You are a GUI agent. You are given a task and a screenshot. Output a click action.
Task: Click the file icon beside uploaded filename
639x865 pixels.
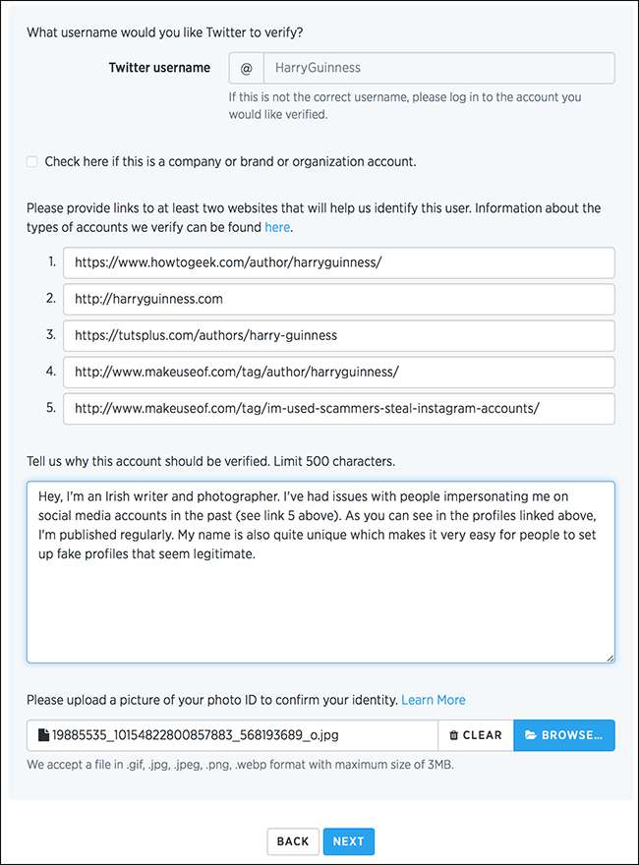click(x=43, y=735)
